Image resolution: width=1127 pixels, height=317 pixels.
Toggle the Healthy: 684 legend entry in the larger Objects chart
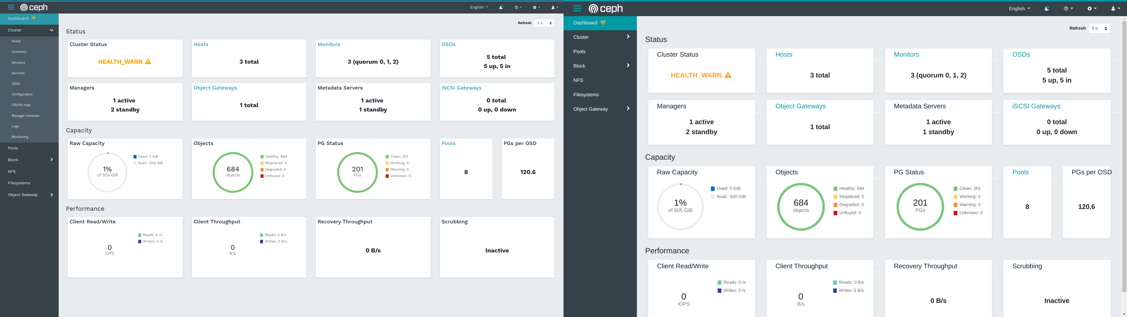[x=848, y=188]
